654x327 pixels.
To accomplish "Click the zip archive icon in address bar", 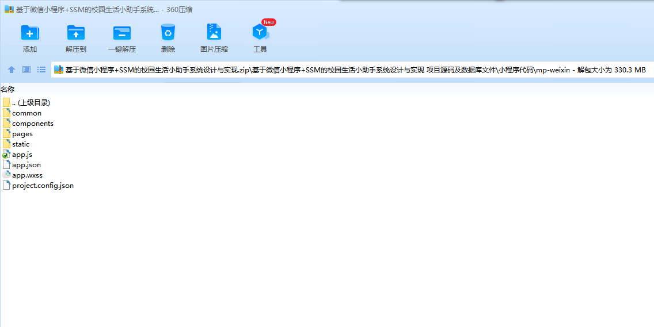I will (59, 70).
